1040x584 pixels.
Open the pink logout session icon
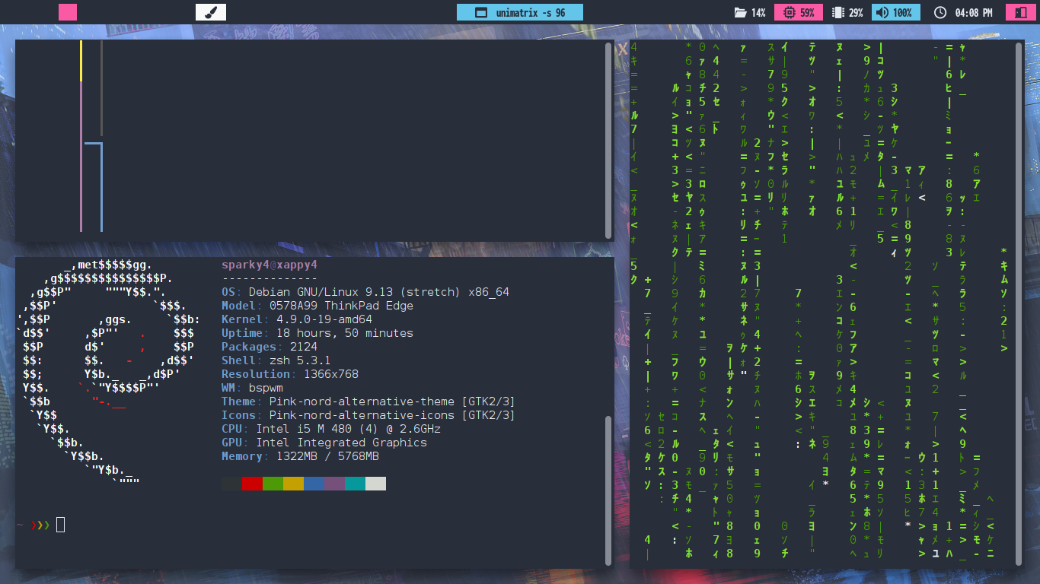click(1017, 12)
